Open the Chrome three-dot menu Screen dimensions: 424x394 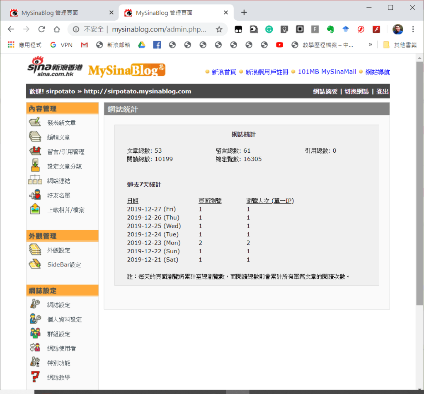tap(413, 29)
